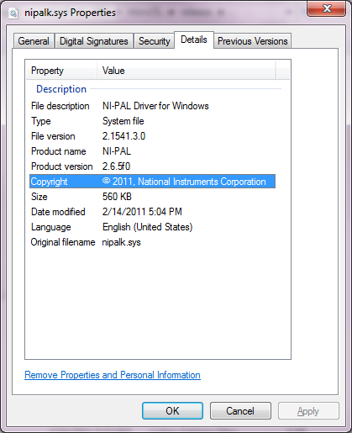Open Remove Properties and Personal Information link
Screen dimensions: 352x433
click(x=113, y=375)
